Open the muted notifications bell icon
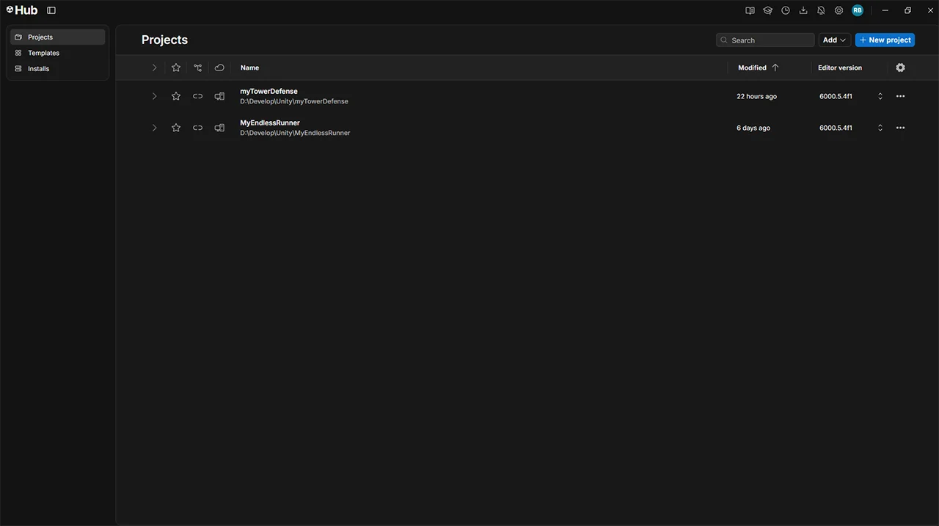The height and width of the screenshot is (526, 939). coord(821,10)
